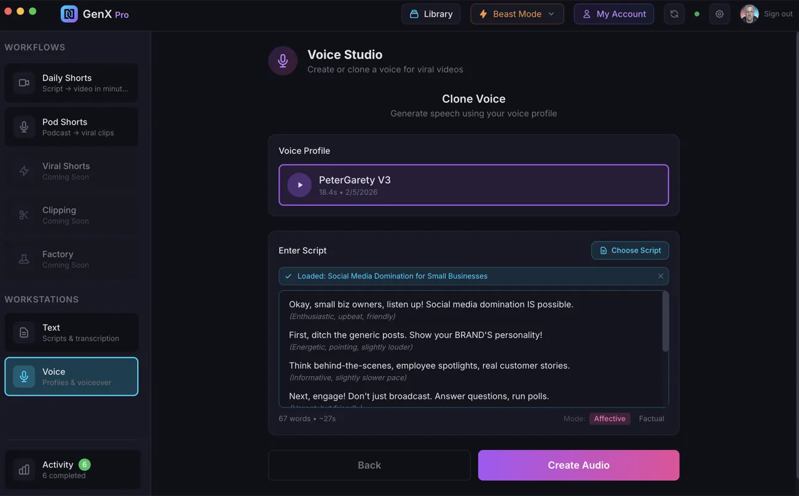Open the My Account menu
Screen dimensions: 799x496
(613, 13)
